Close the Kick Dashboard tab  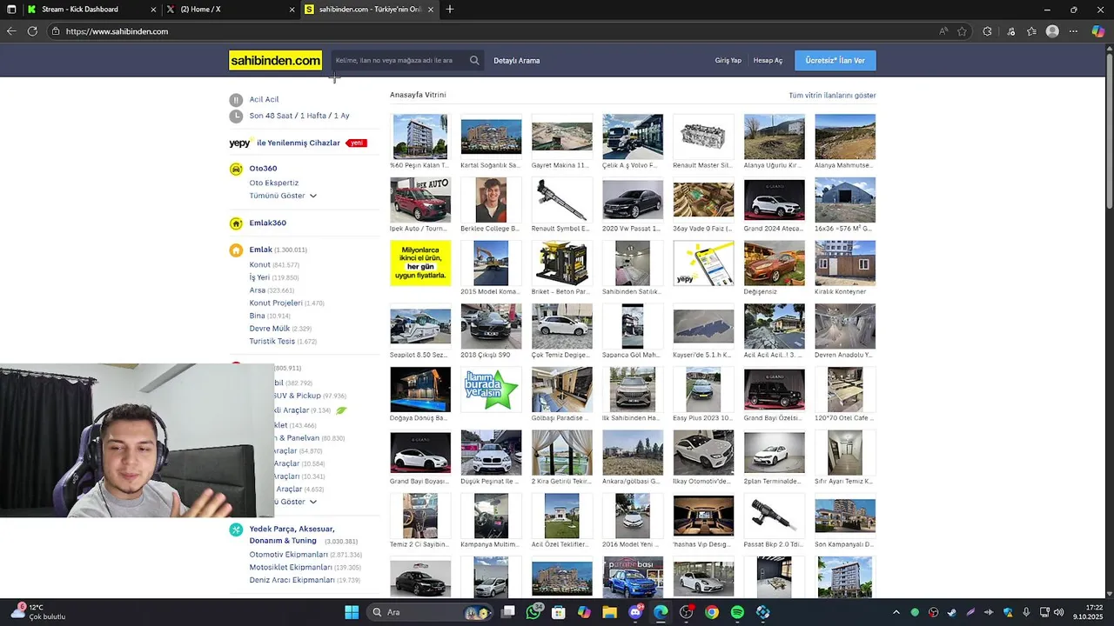[153, 10]
